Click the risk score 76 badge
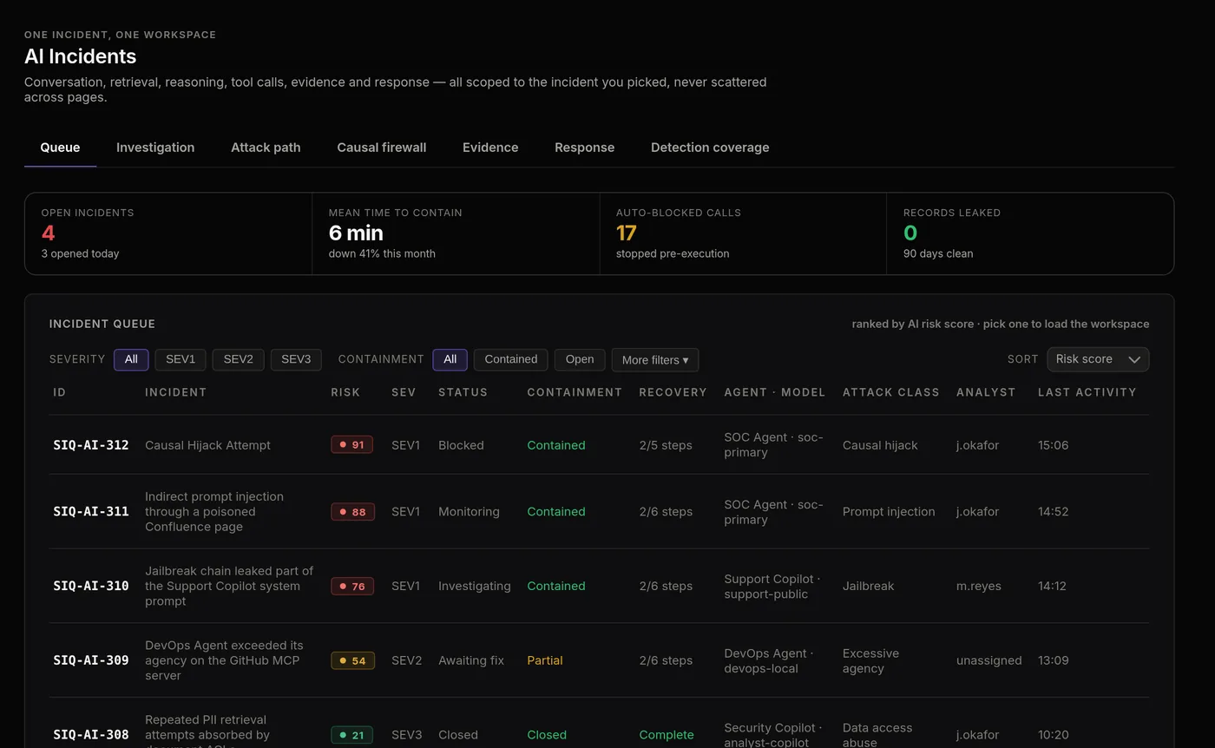1215x748 pixels. coord(352,586)
